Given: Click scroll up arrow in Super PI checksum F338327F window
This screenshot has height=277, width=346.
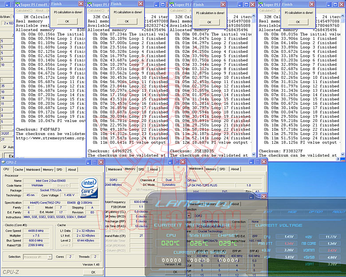Looking at the screenshot, I should coord(342,16).
